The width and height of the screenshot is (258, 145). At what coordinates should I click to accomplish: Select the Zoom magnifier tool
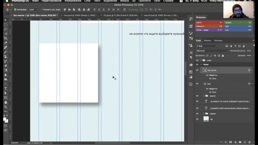coord(5,107)
